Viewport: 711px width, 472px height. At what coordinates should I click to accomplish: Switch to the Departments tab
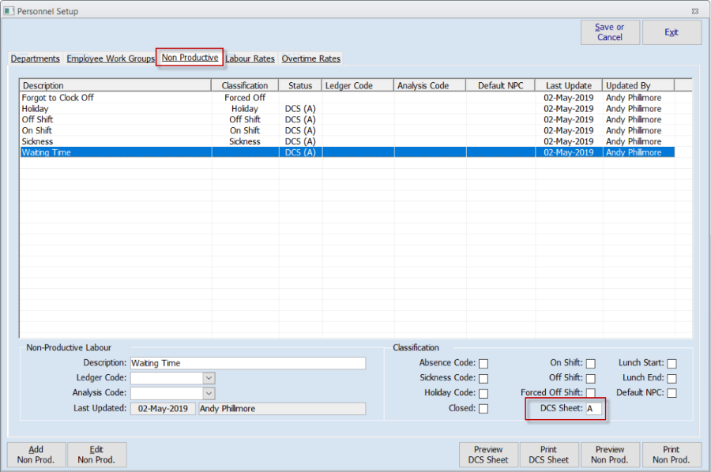point(36,59)
